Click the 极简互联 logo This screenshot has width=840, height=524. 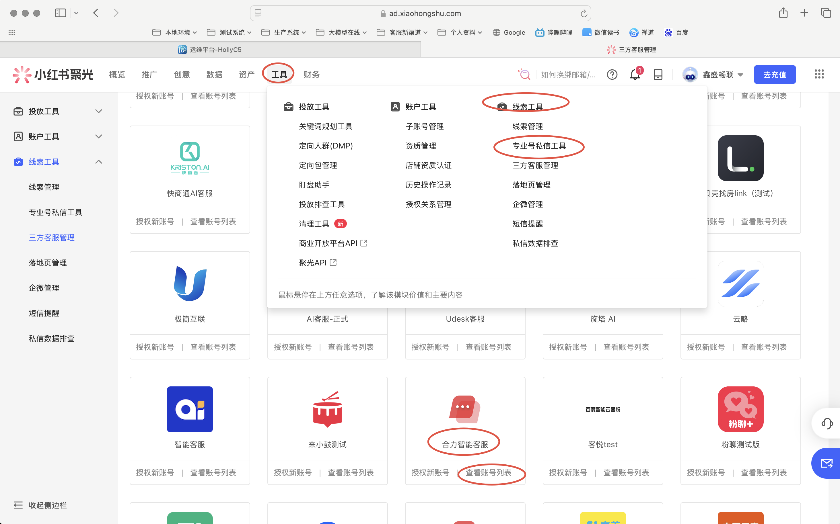[190, 284]
